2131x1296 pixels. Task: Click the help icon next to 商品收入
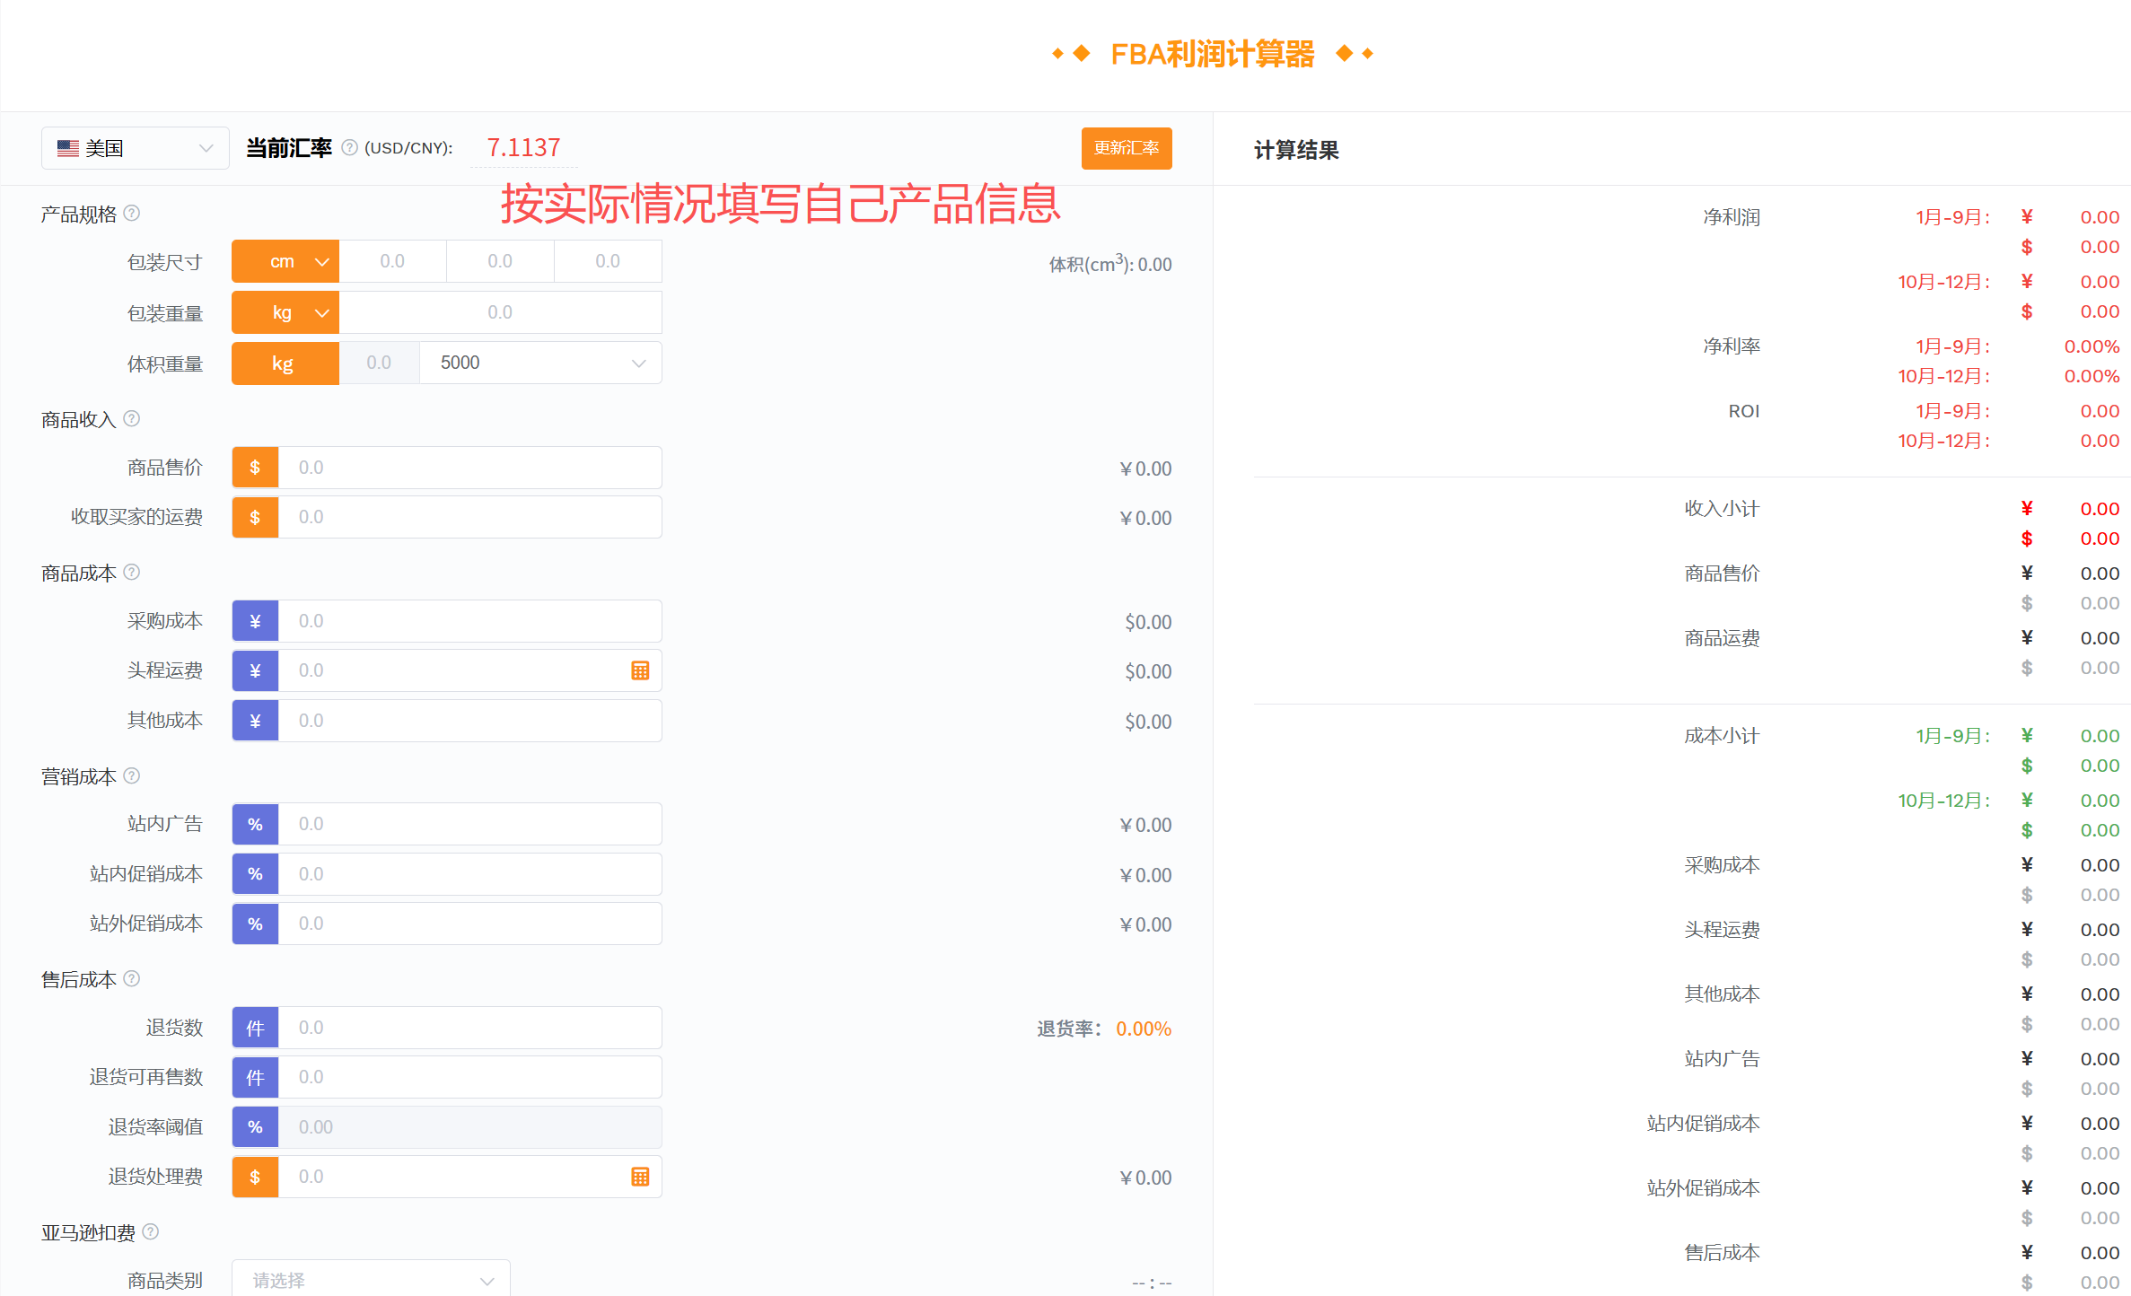(x=132, y=418)
